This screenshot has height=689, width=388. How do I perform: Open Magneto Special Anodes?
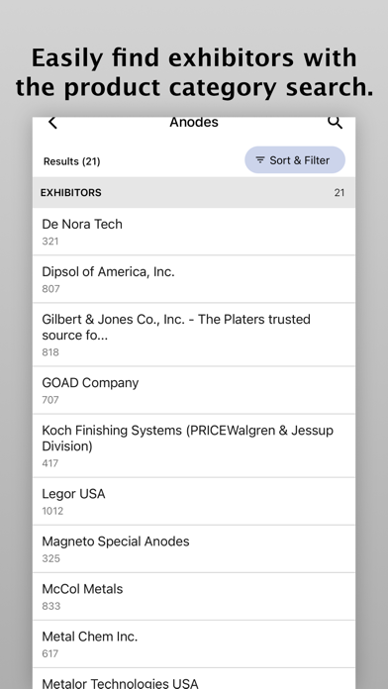pyautogui.click(x=194, y=548)
